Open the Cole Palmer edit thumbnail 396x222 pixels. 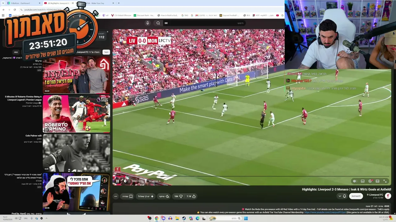76,152
